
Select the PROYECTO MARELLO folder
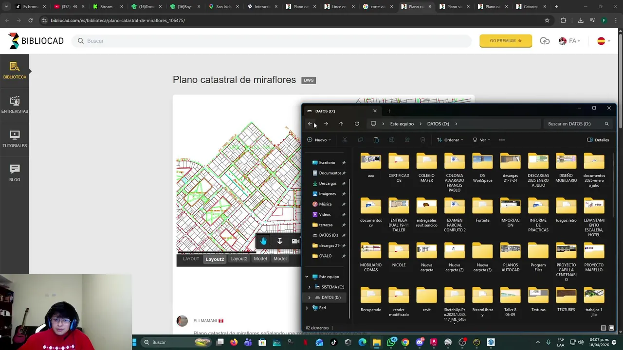[x=594, y=258]
